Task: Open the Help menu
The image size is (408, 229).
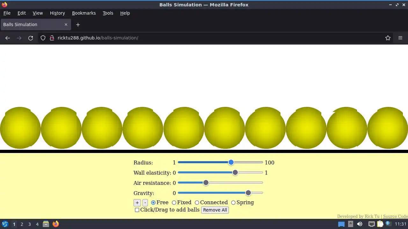Action: (125, 13)
